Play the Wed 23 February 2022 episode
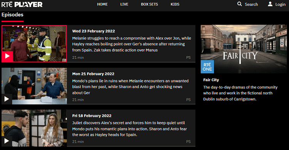Screen dimensions: 289x150 click(7, 56)
